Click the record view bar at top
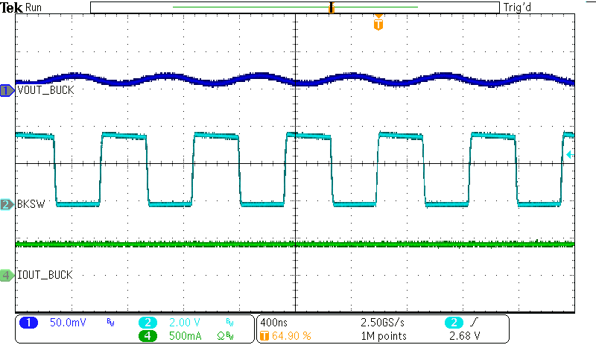 pos(294,7)
